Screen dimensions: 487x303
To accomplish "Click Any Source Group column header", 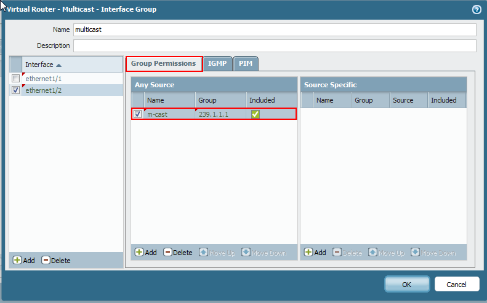I will click(x=220, y=100).
